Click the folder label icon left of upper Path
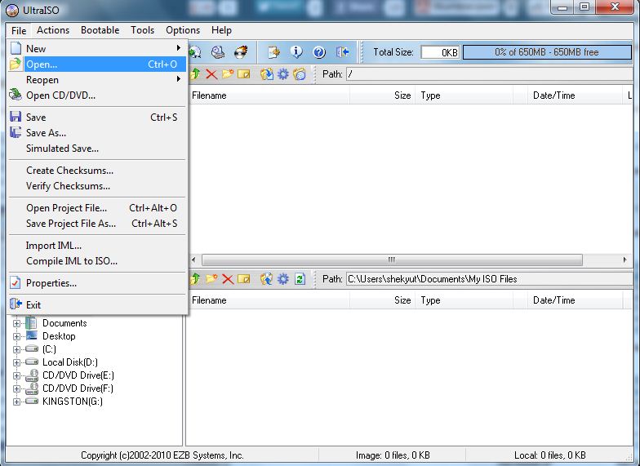 point(300,73)
